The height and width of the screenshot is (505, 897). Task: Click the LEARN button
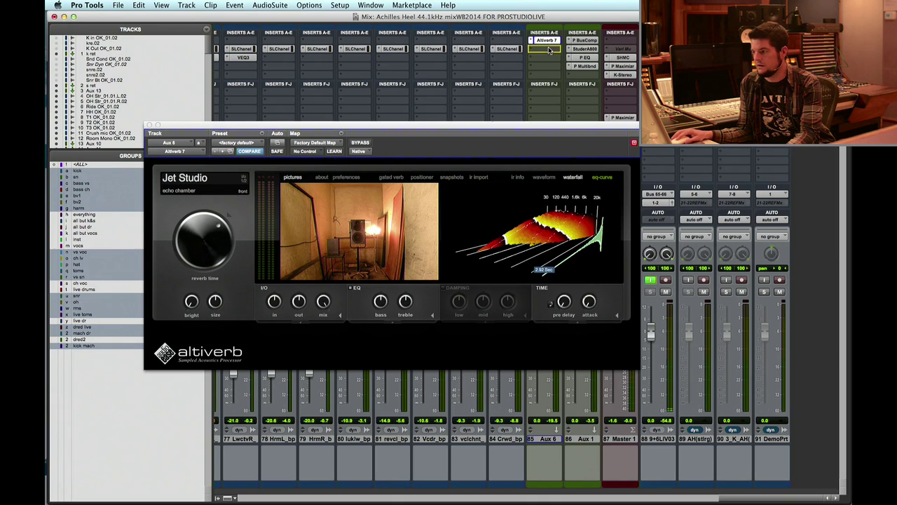(x=334, y=151)
